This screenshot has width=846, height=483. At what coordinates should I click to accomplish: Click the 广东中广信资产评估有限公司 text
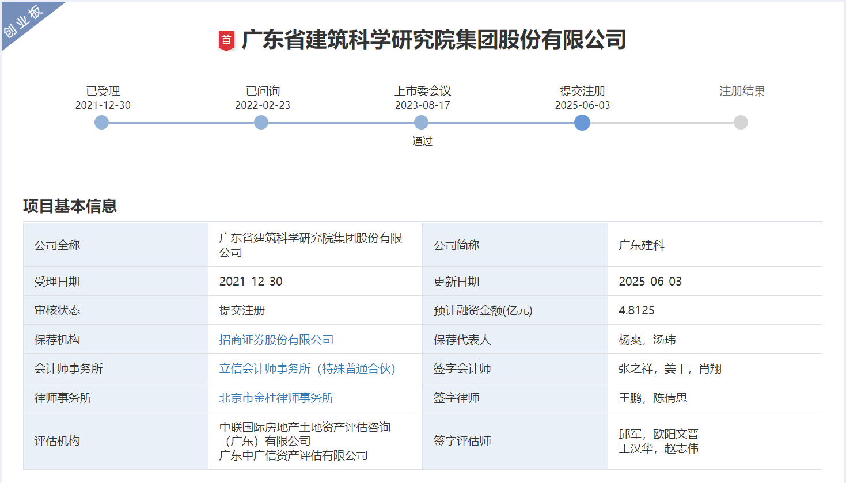click(x=294, y=455)
